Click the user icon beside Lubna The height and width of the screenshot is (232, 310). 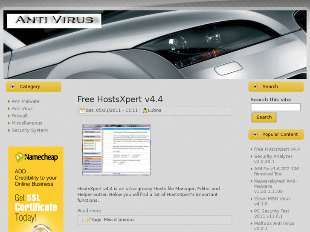click(145, 111)
